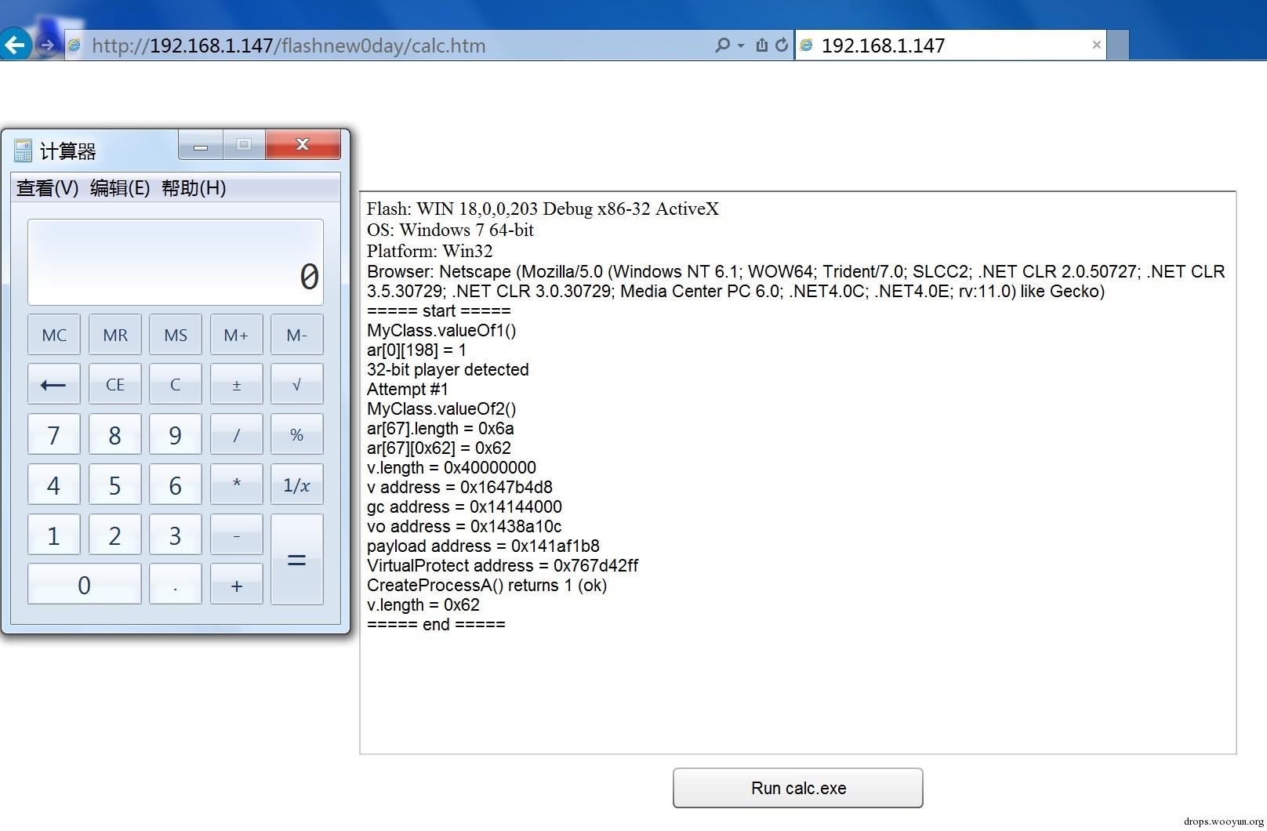The width and height of the screenshot is (1267, 831).
Task: Click the 'gc address = 0x14144000' line
Action: (464, 507)
